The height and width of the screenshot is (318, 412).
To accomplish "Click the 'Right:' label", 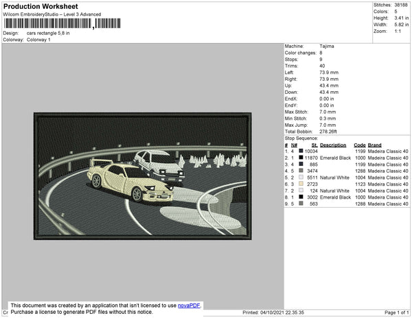I will 291,79.
